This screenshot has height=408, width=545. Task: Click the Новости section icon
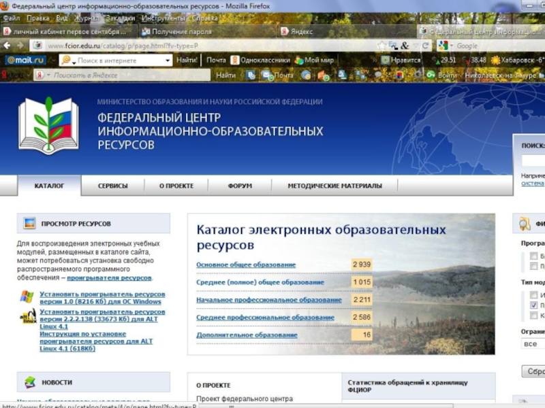click(29, 382)
